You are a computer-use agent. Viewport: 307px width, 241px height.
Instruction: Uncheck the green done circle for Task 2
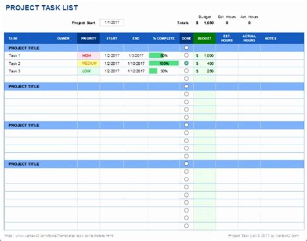[187, 63]
